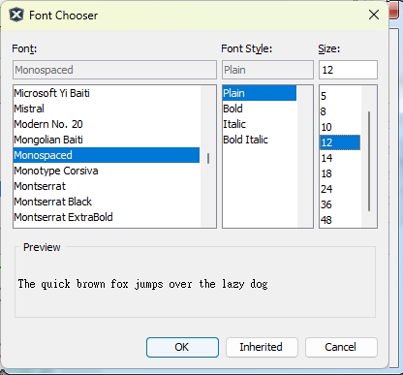Click the preview sample text
This screenshot has height=375, width=403.
pyautogui.click(x=142, y=284)
